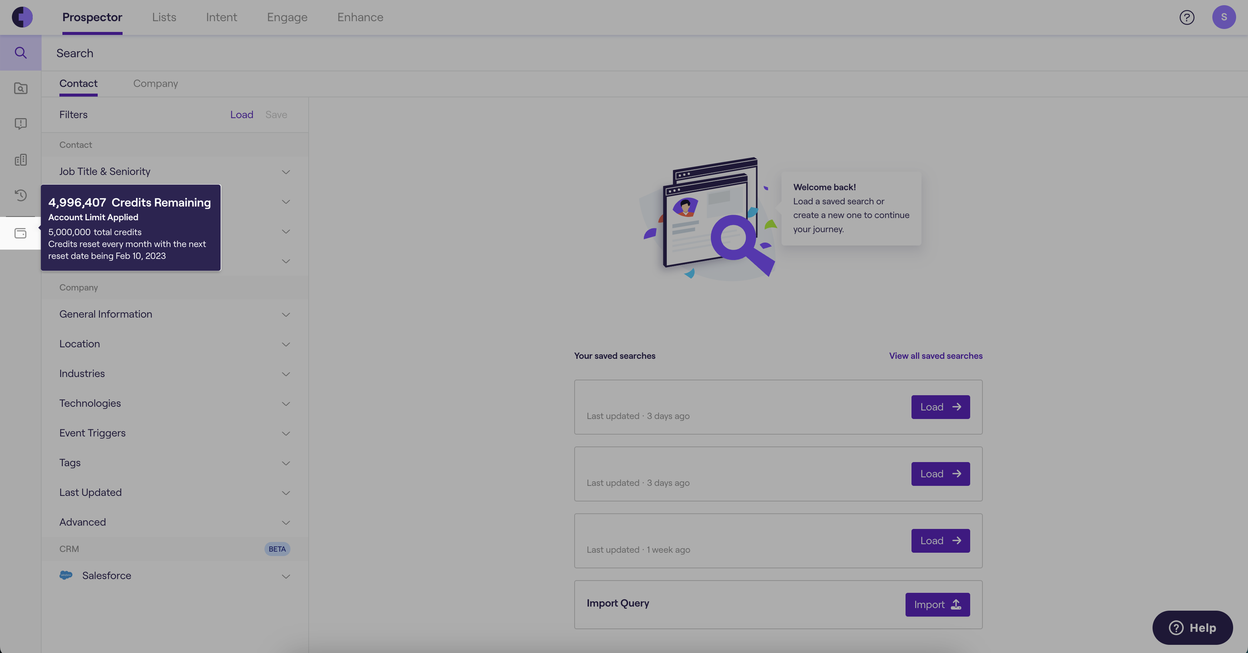The width and height of the screenshot is (1248, 653).
Task: Expand the General Information filter
Action: coord(175,314)
